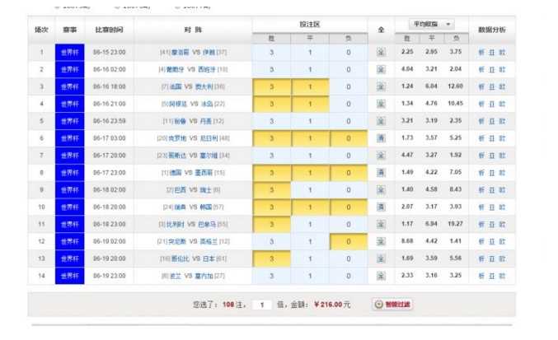Open the 亚 link for match 11

point(492,225)
